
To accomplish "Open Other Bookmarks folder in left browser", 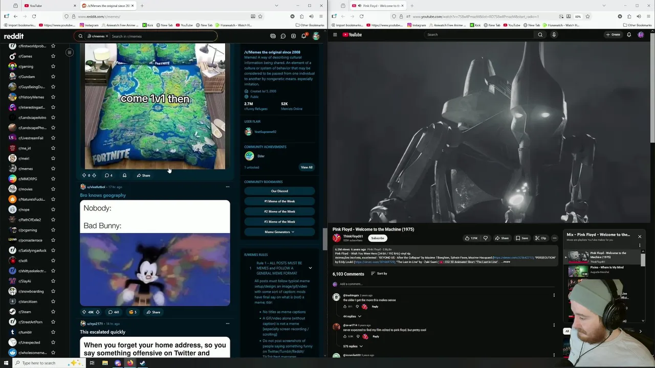I will [x=310, y=25].
